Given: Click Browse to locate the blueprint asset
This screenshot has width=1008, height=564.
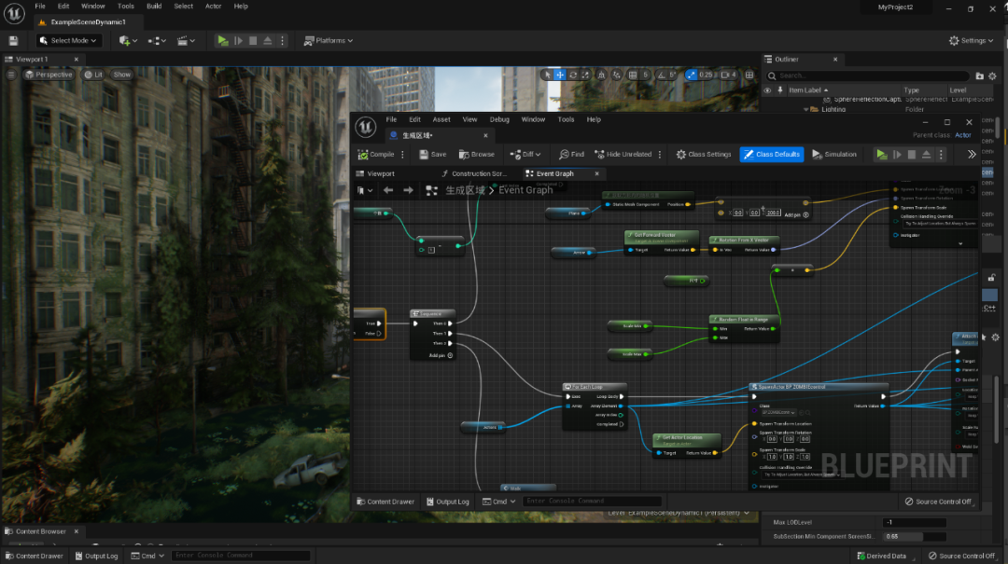Looking at the screenshot, I should click(477, 155).
